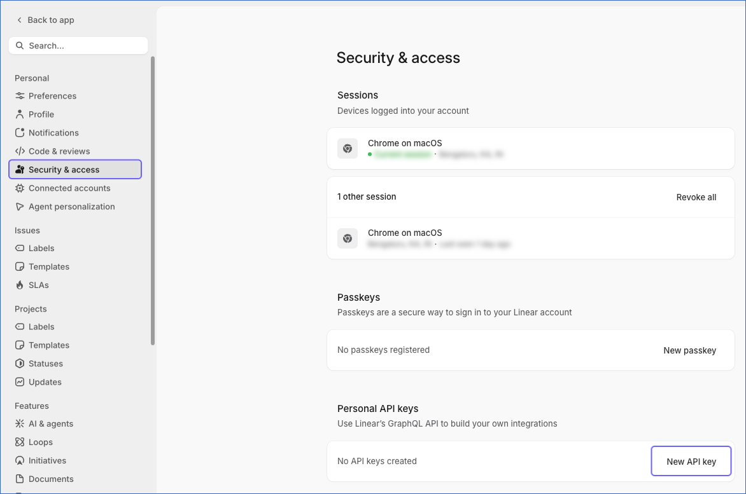Image resolution: width=746 pixels, height=494 pixels.
Task: Open Statuses settings under Projects
Action: tap(75, 364)
